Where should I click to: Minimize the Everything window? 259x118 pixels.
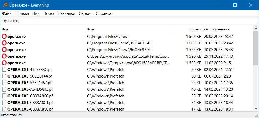[219, 5]
